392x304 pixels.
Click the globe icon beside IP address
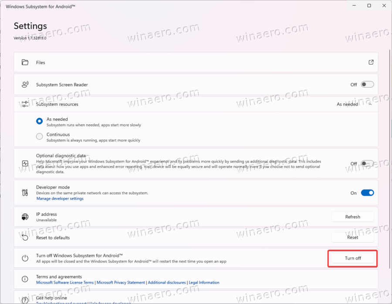tap(25, 216)
